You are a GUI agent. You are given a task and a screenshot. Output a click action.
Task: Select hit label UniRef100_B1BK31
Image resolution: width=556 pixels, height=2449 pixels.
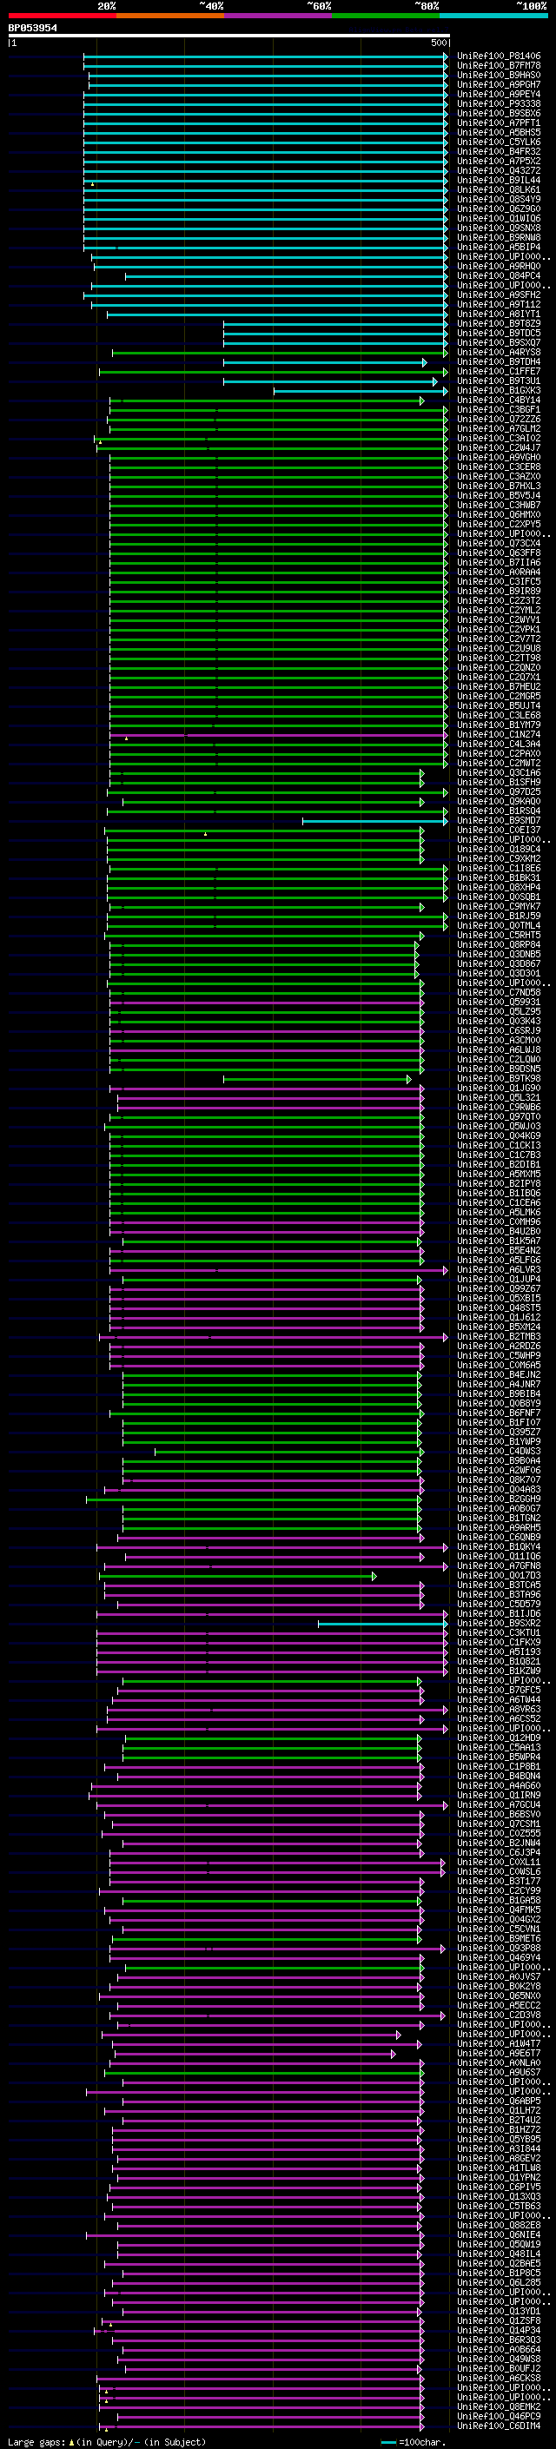499,877
